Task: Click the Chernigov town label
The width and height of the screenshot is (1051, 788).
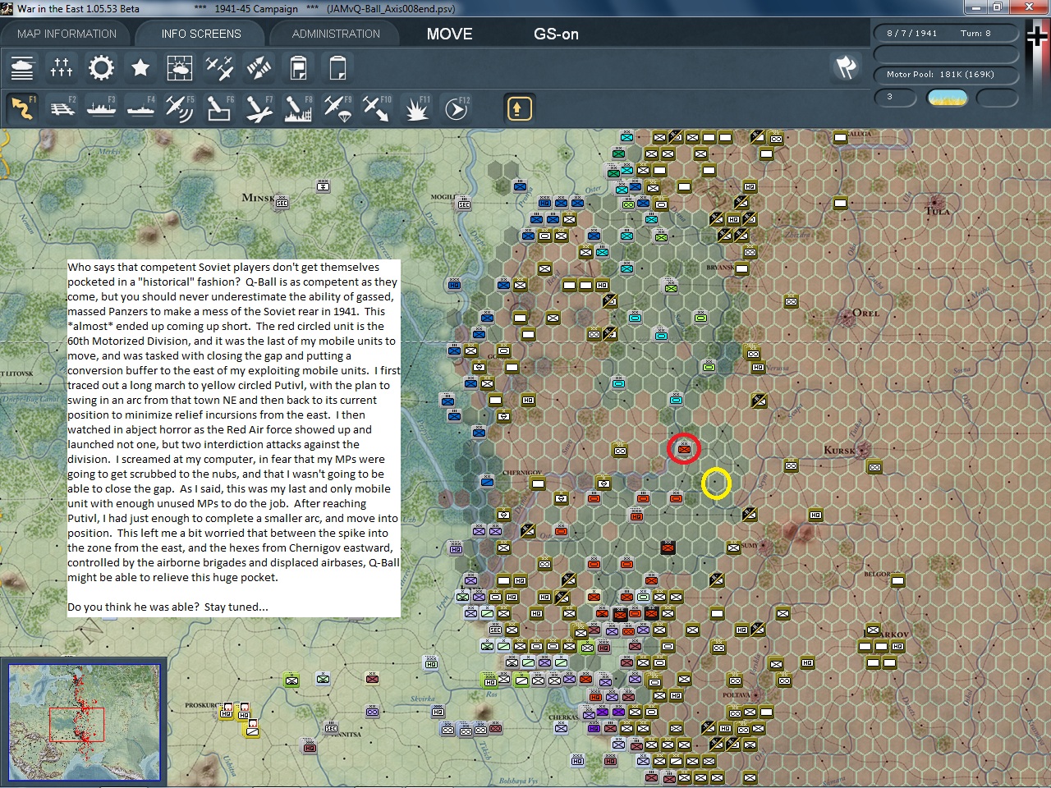Action: click(x=521, y=473)
